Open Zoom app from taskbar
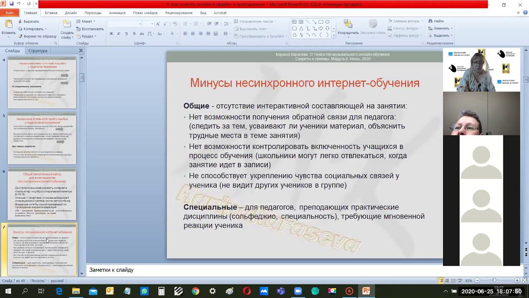The height and width of the screenshot is (298, 529). [298, 291]
